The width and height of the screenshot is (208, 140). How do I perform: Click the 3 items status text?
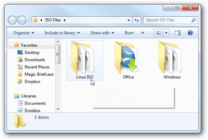tap(42, 118)
